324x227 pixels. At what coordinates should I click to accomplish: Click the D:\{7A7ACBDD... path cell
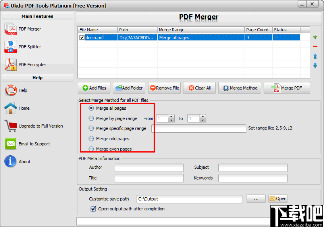coord(137,38)
